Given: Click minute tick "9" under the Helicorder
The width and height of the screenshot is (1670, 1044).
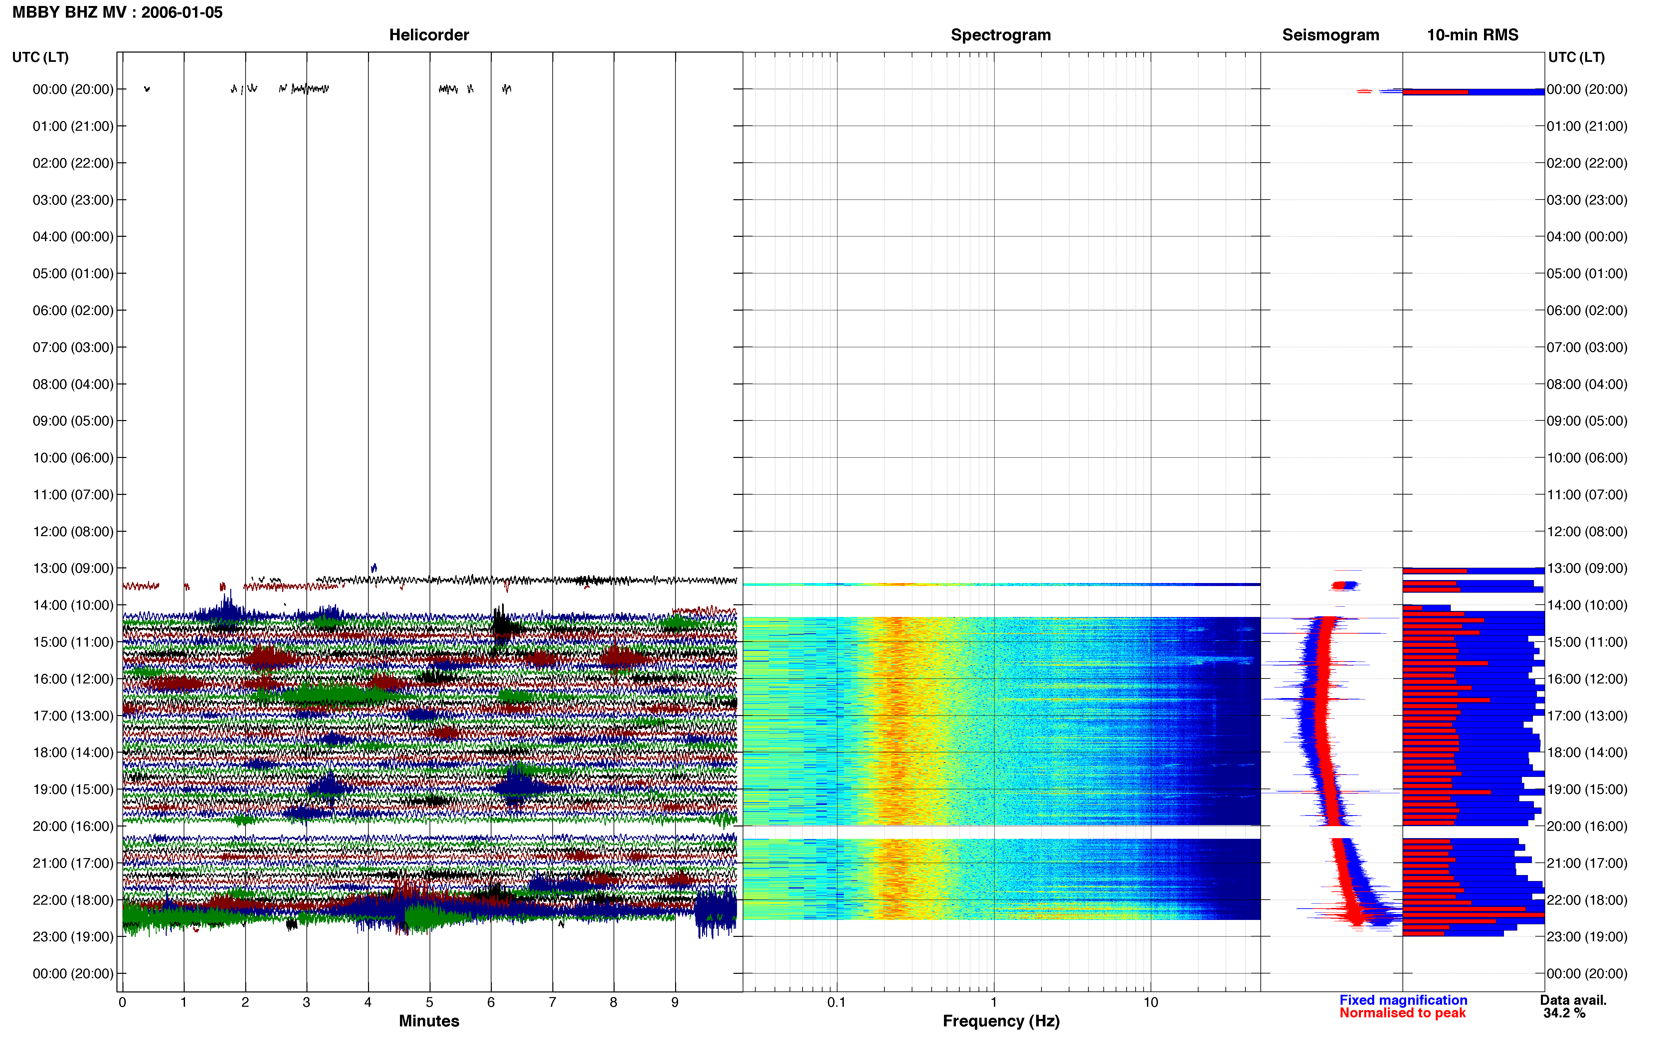Looking at the screenshot, I should (675, 1002).
